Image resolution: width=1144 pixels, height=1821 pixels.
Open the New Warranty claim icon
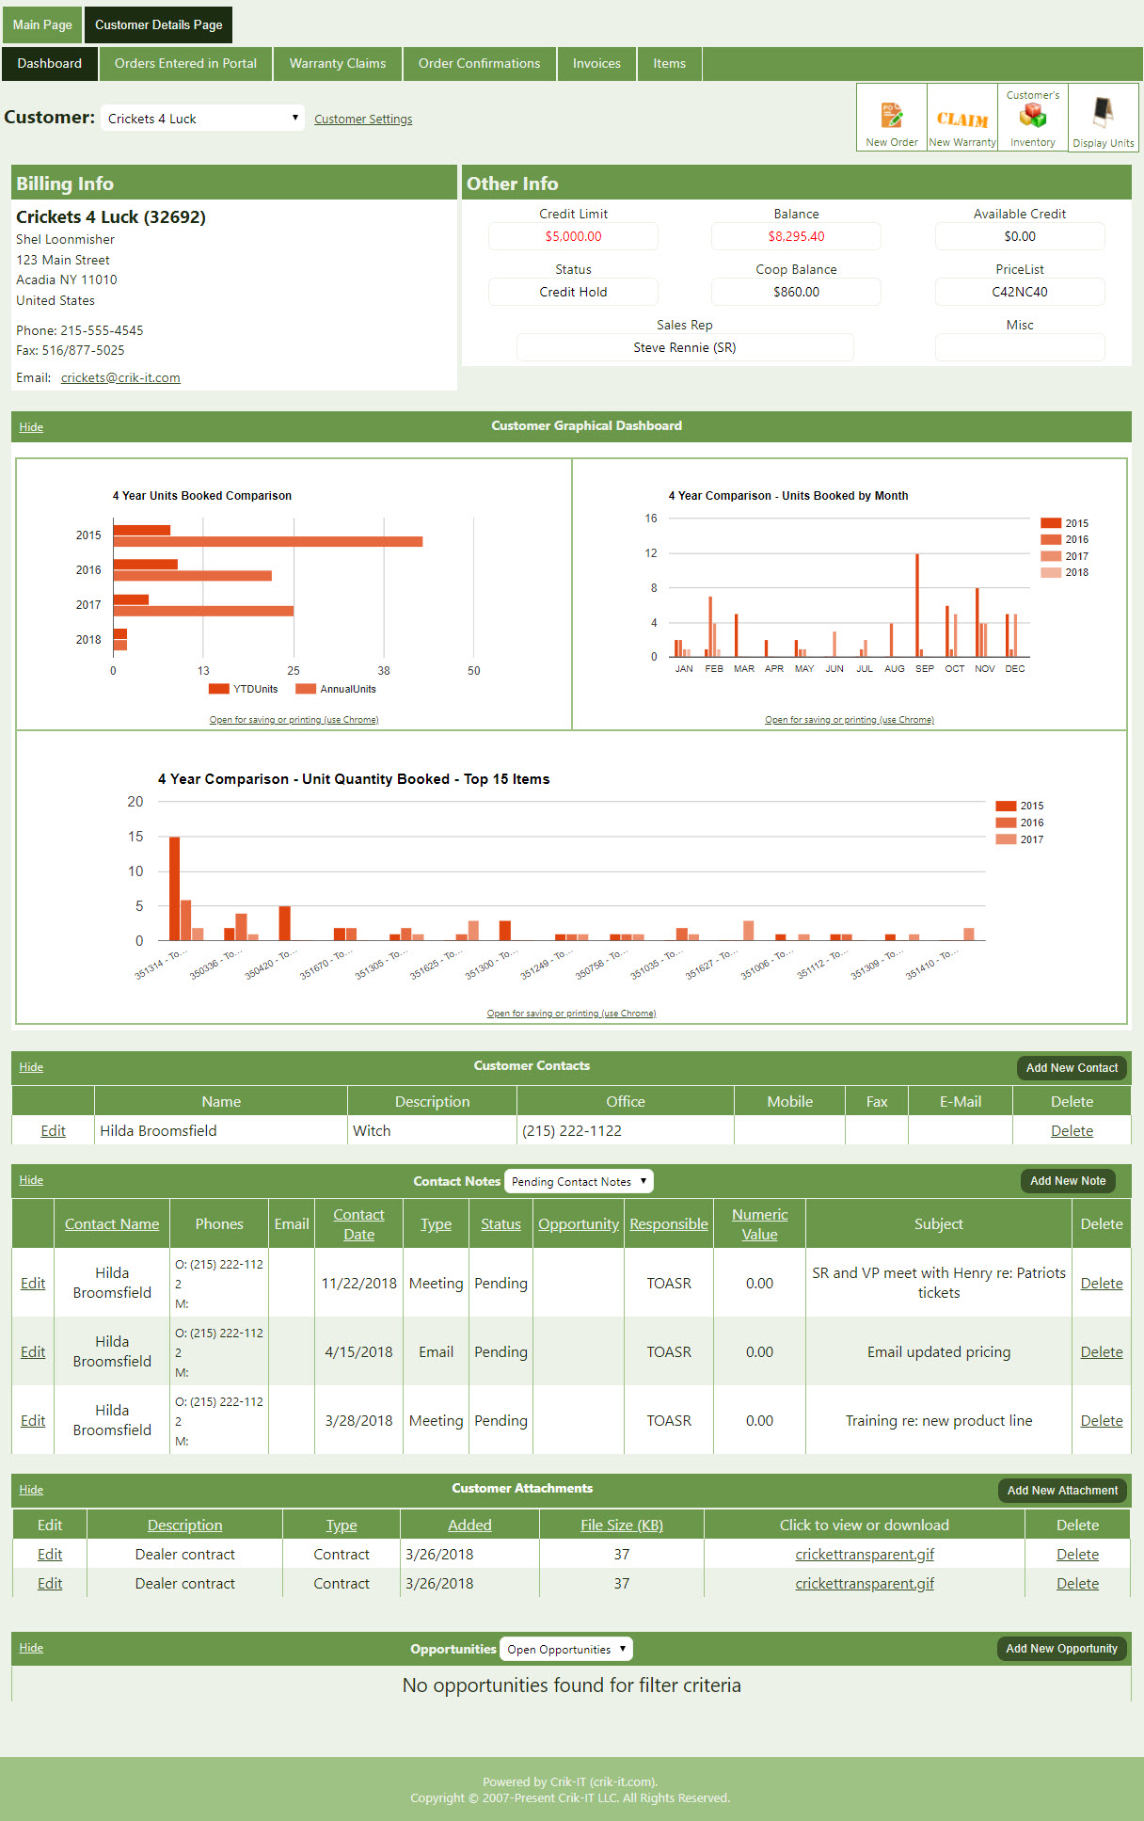pos(961,117)
